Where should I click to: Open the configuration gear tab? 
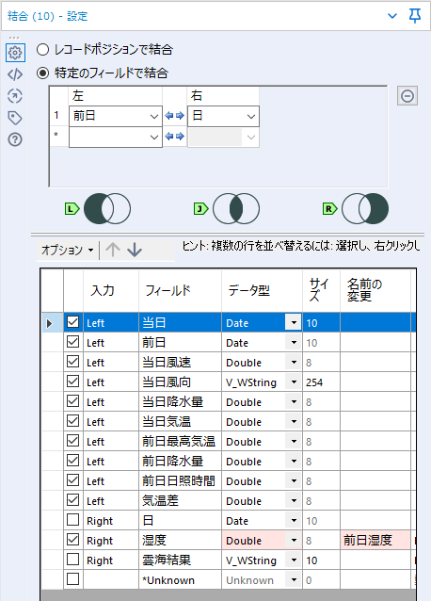pyautogui.click(x=15, y=53)
